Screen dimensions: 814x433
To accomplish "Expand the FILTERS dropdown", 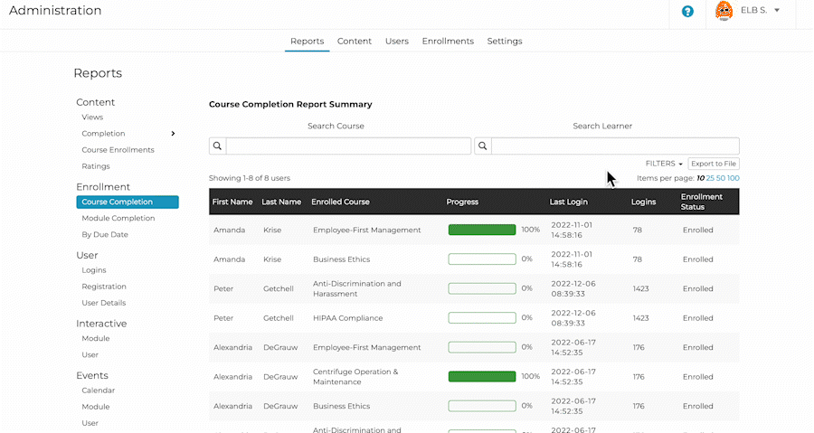I will (x=664, y=164).
